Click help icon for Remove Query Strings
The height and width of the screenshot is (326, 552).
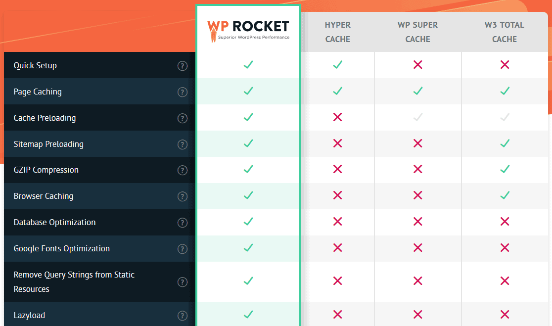pos(183,282)
